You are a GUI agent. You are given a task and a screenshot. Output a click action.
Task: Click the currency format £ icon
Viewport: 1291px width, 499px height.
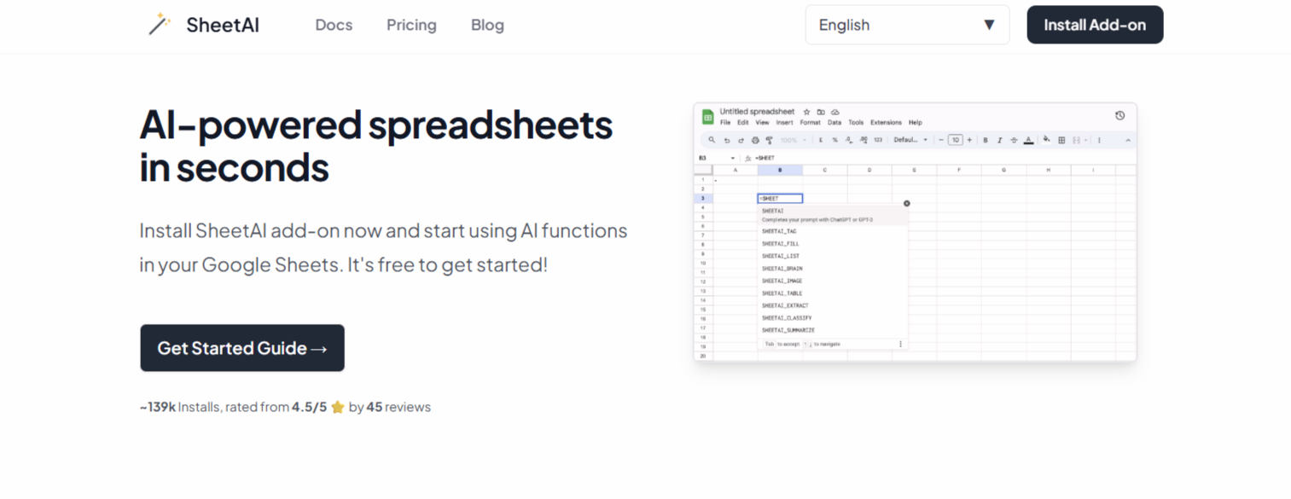click(x=821, y=140)
